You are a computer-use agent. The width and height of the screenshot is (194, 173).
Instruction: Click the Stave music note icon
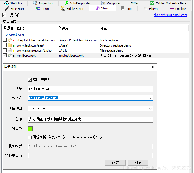click(x=98, y=8)
